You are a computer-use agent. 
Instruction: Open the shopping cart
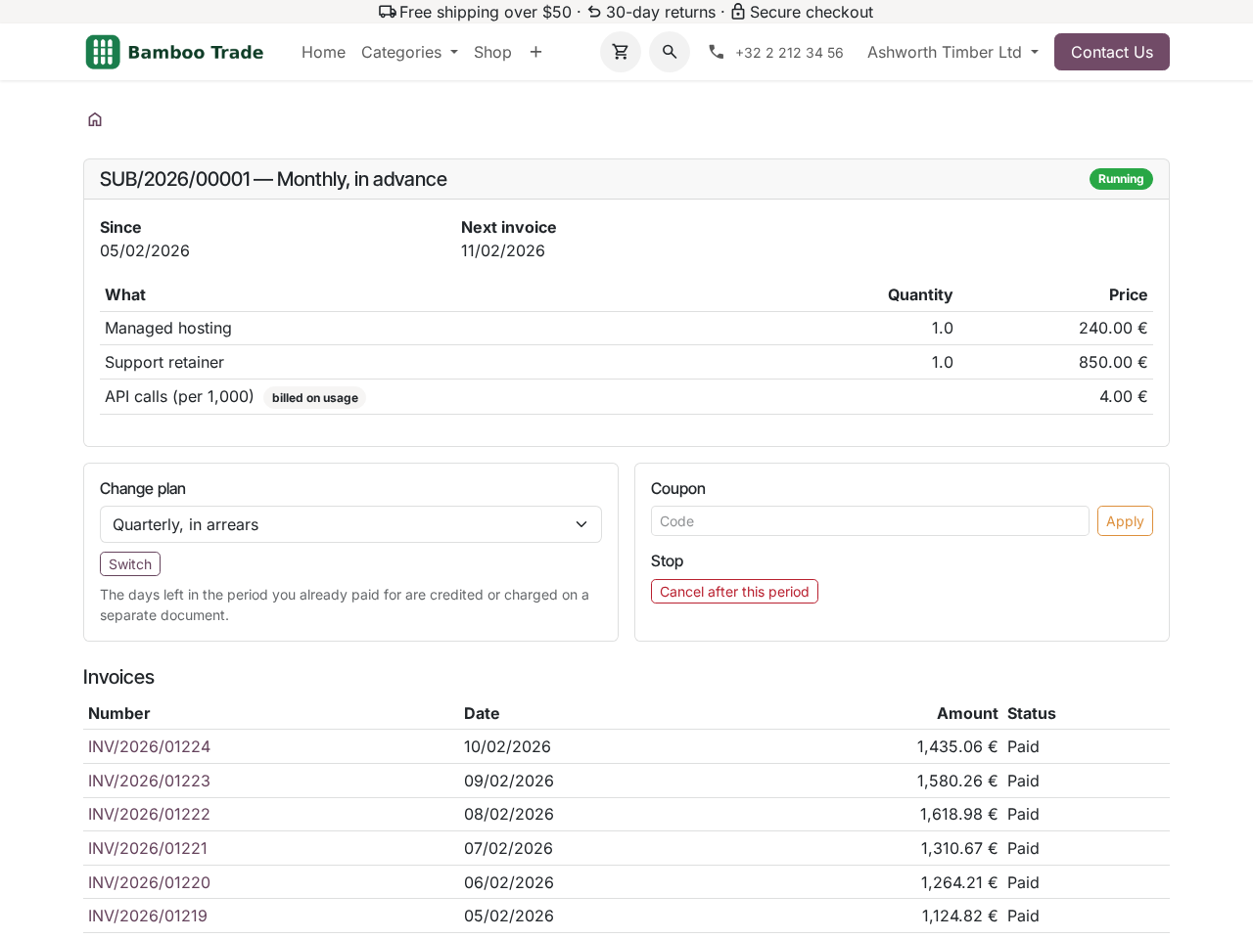[x=621, y=52]
